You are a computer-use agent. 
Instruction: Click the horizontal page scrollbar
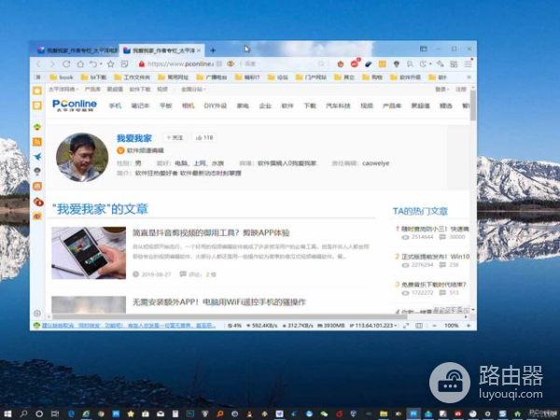(230, 316)
